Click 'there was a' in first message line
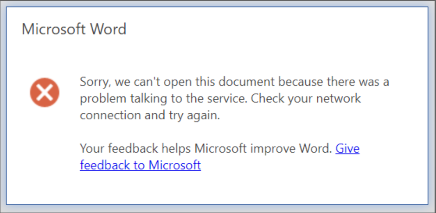Viewport: 436px width, 213px height. (x=358, y=82)
